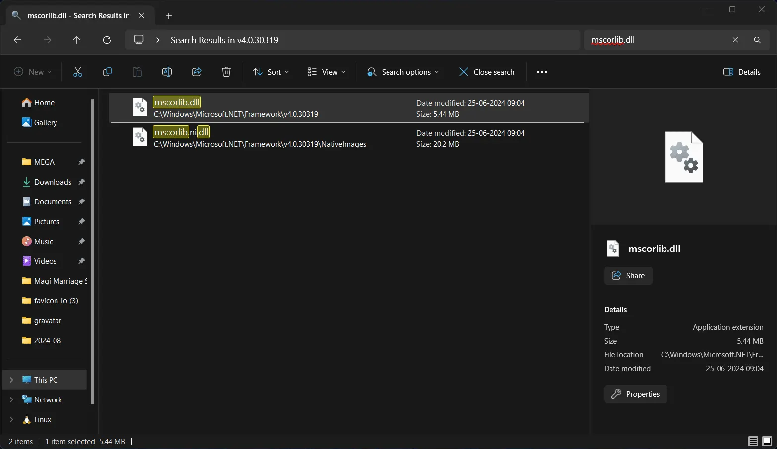The image size is (777, 449).
Task: Open Gallery in the sidebar
Action: point(45,122)
